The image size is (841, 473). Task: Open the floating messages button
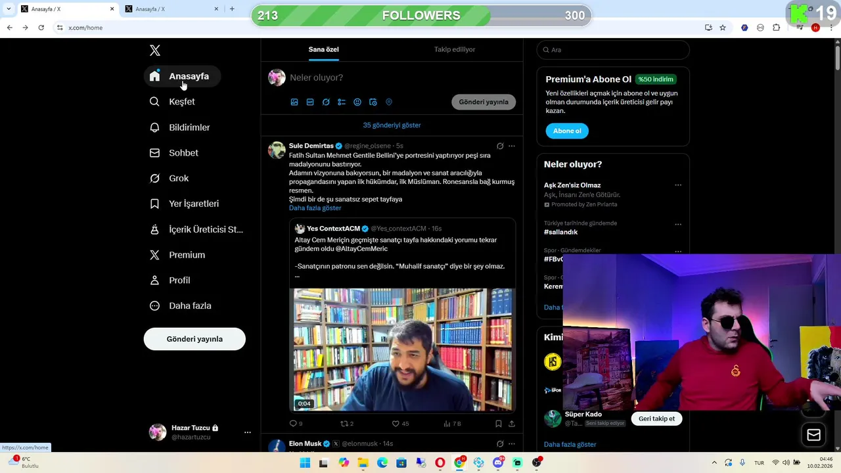tap(813, 435)
